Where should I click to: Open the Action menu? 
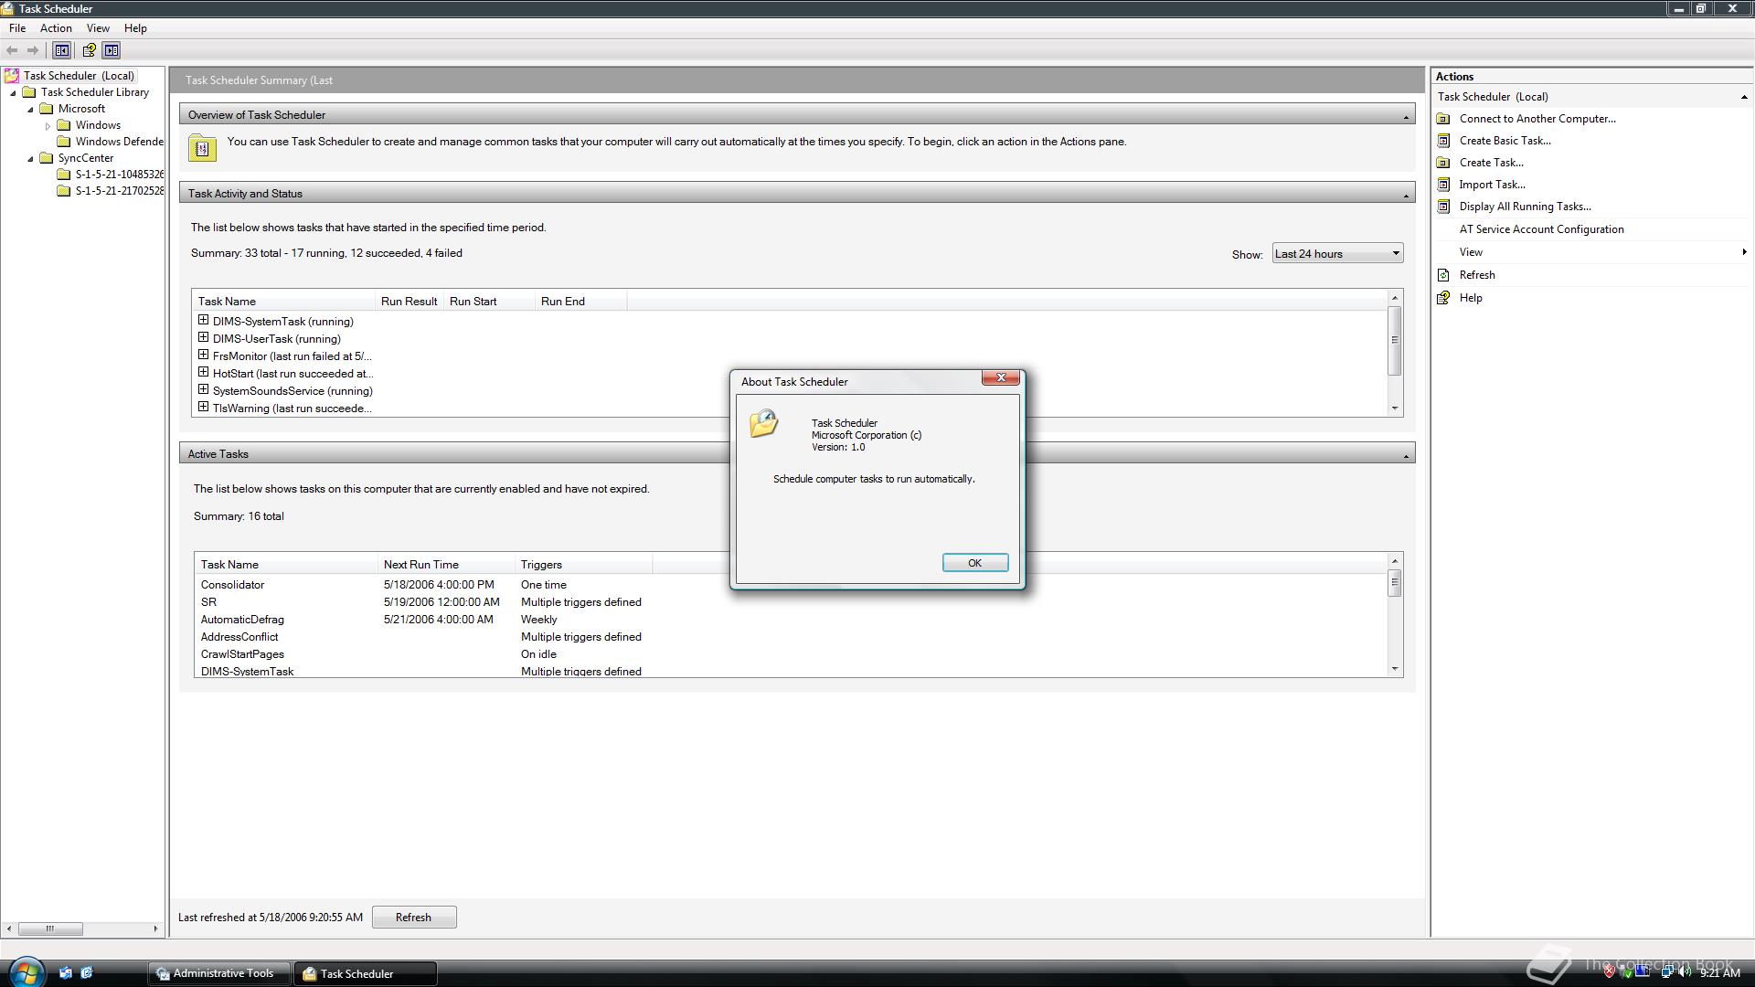click(x=56, y=28)
